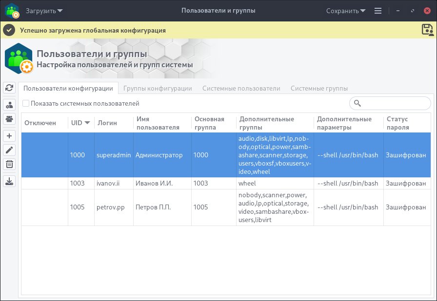
Task: Switch to the "Системные группы" tab
Action: [319, 88]
